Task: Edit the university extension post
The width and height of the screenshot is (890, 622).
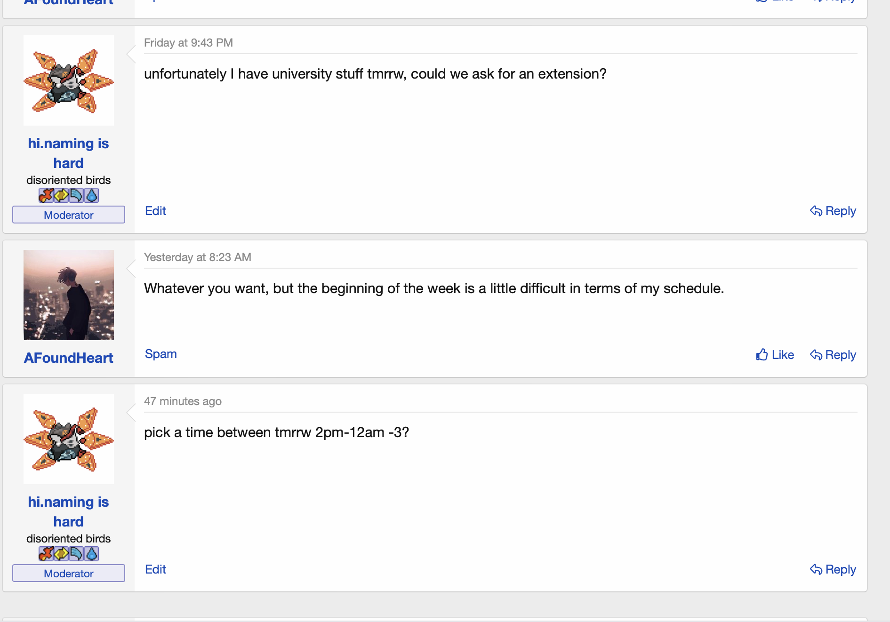Action: point(155,211)
